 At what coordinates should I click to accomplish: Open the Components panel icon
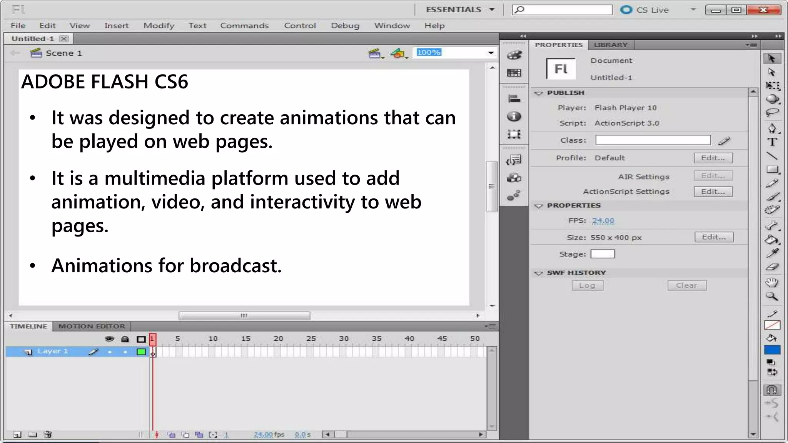coord(514,178)
